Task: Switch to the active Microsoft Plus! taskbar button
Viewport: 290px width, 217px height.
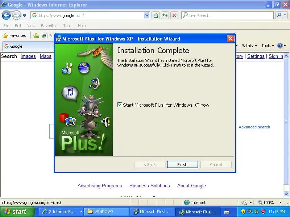Action: [x=198, y=212]
